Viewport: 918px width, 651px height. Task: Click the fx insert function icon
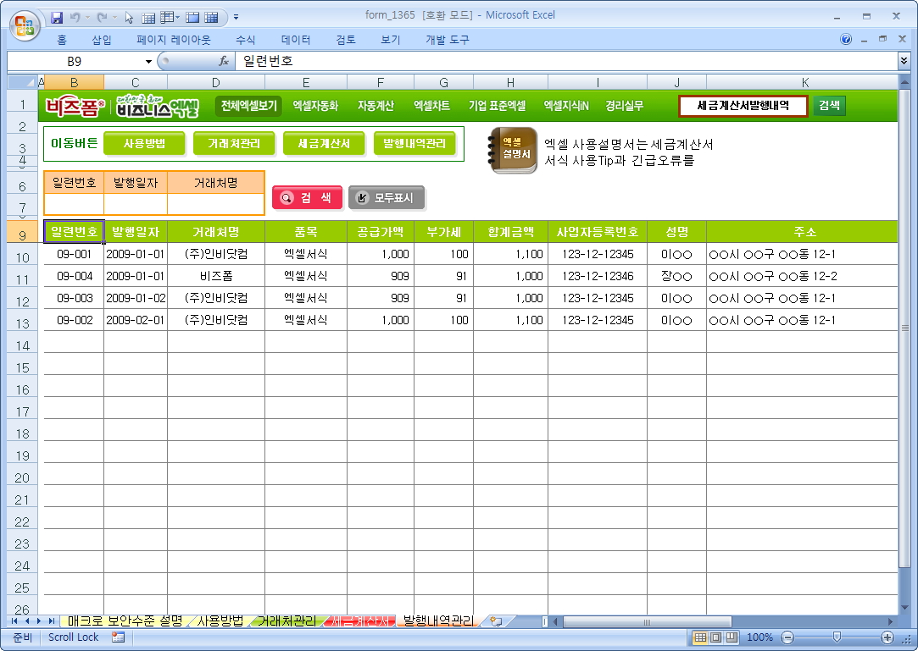click(224, 61)
